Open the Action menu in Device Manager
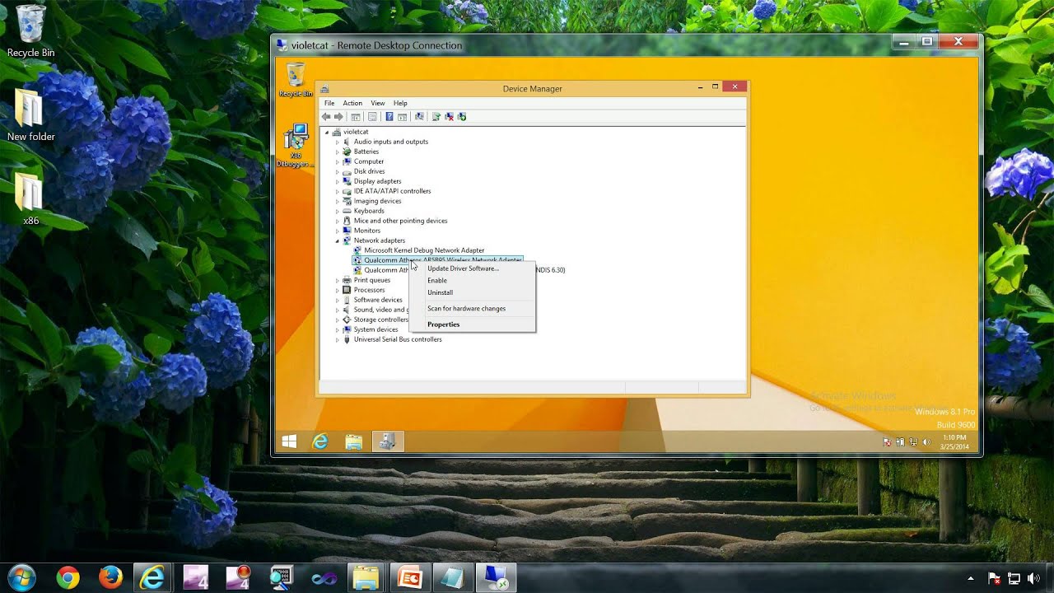The width and height of the screenshot is (1054, 593). pos(352,103)
